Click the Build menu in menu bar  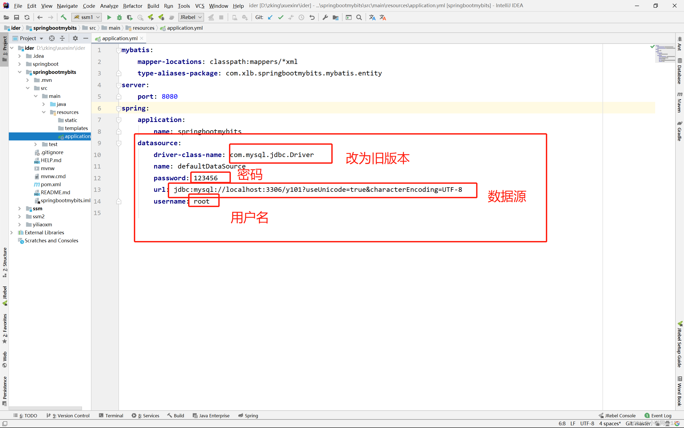(153, 5)
